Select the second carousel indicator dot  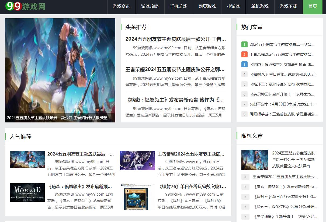pos(102,110)
